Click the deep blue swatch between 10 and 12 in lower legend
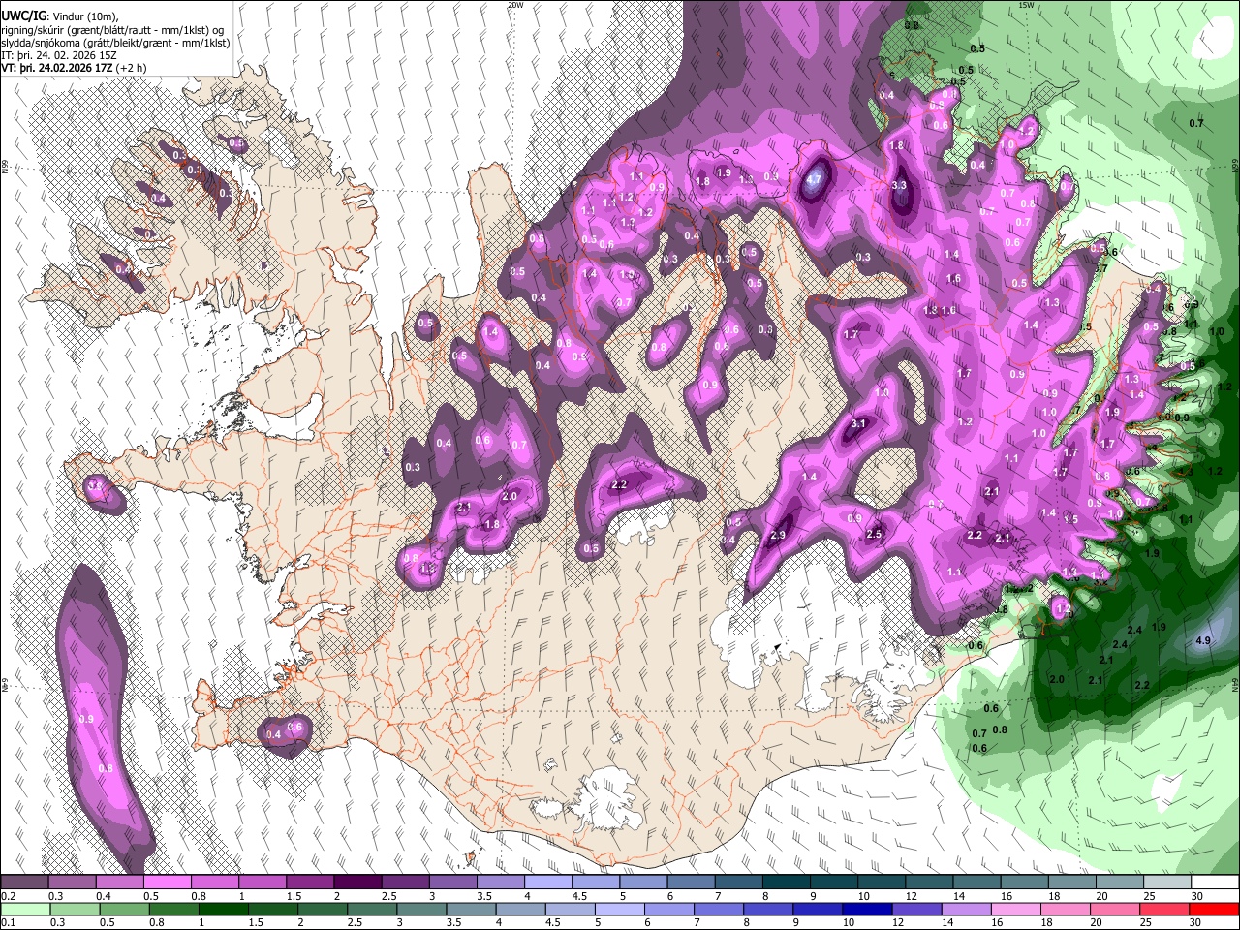Image resolution: width=1240 pixels, height=930 pixels. coord(867,909)
